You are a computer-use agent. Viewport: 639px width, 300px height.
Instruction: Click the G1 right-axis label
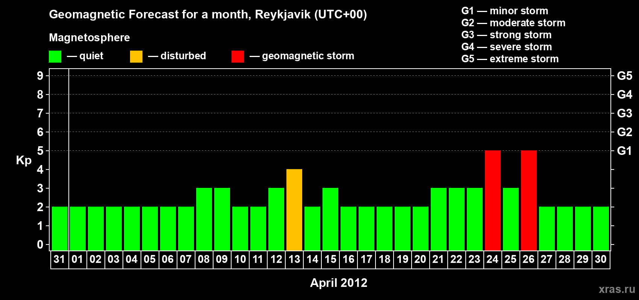tap(625, 151)
